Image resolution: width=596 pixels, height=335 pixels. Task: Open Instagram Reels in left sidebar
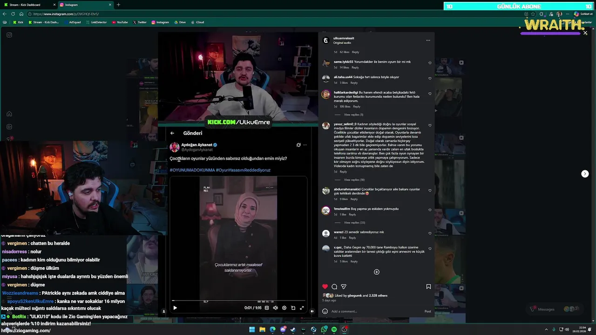tap(9, 127)
